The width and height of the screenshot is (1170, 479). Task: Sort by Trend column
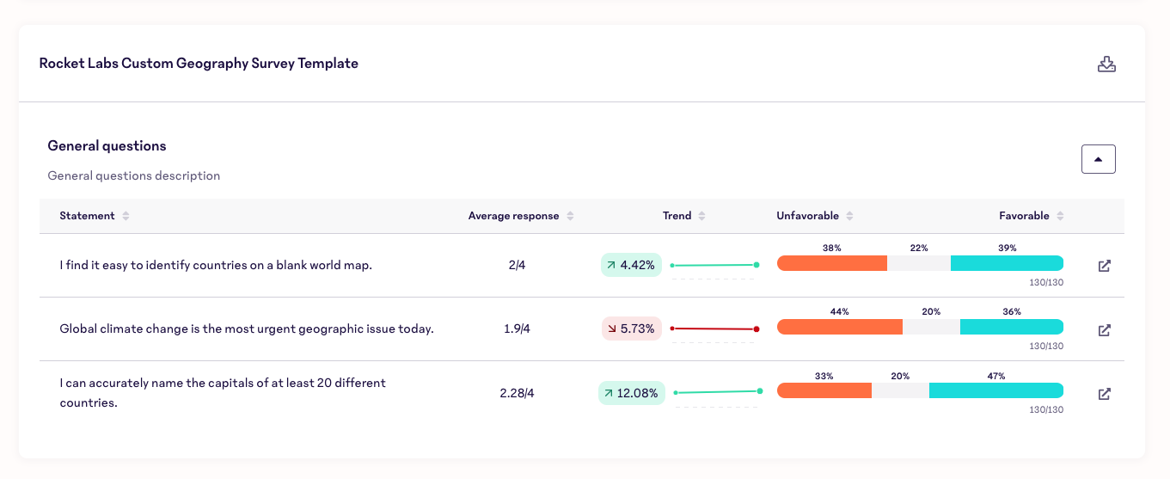point(701,216)
